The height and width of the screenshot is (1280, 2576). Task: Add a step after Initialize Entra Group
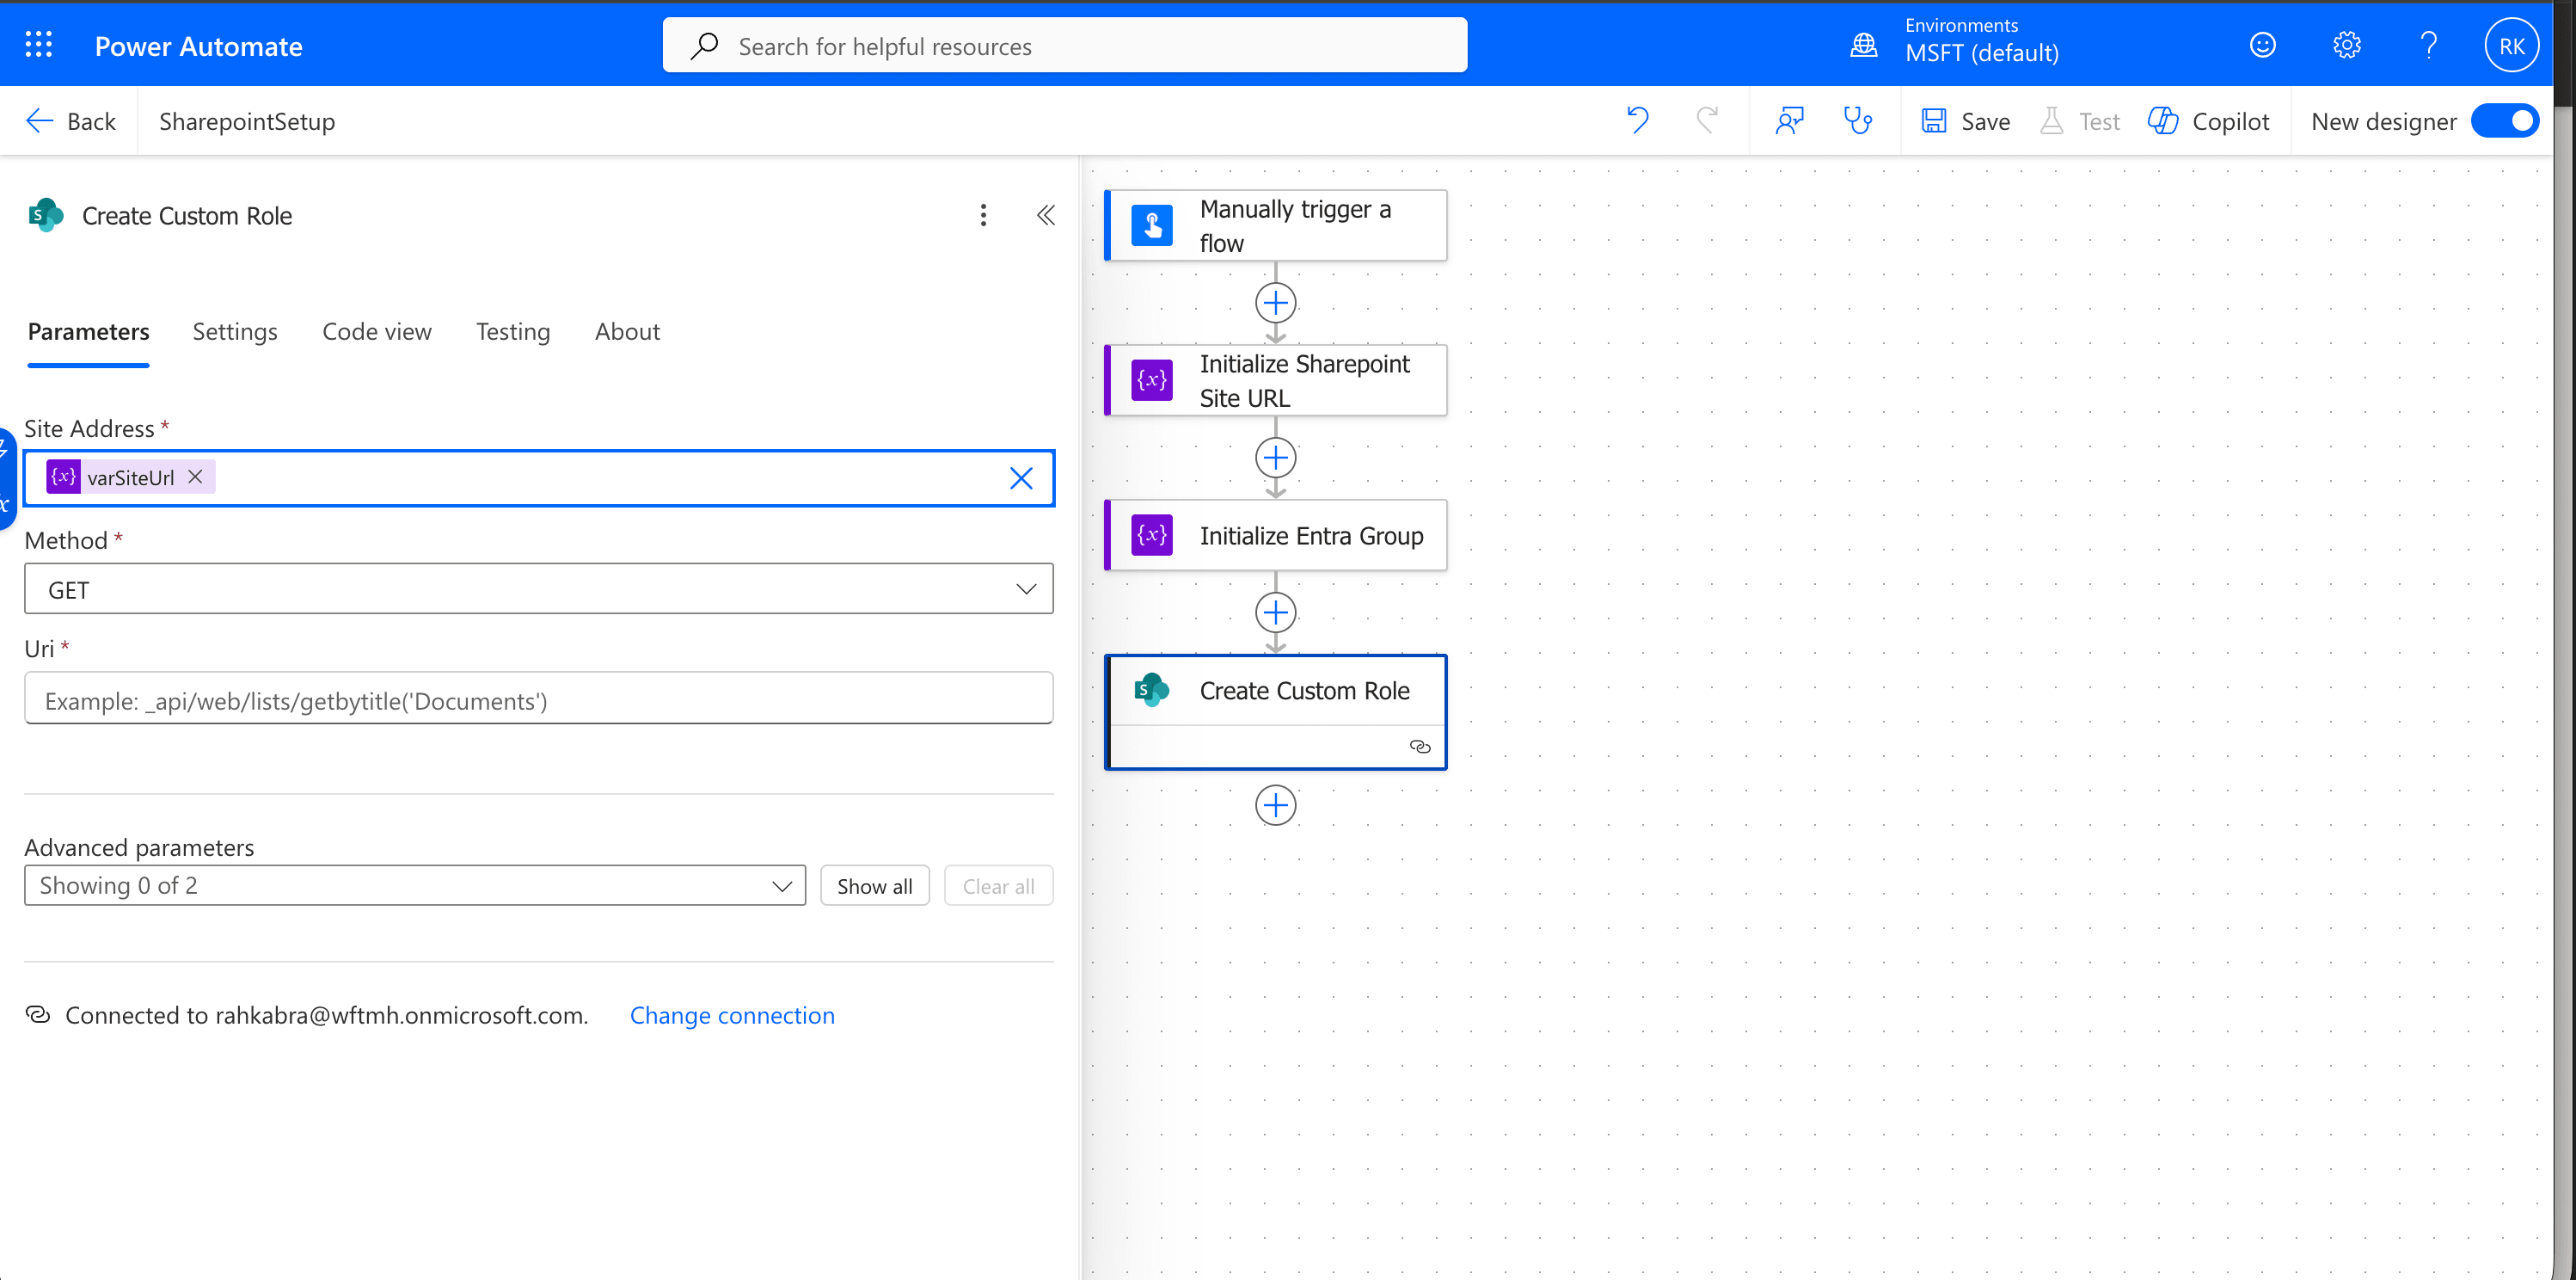pyautogui.click(x=1276, y=612)
